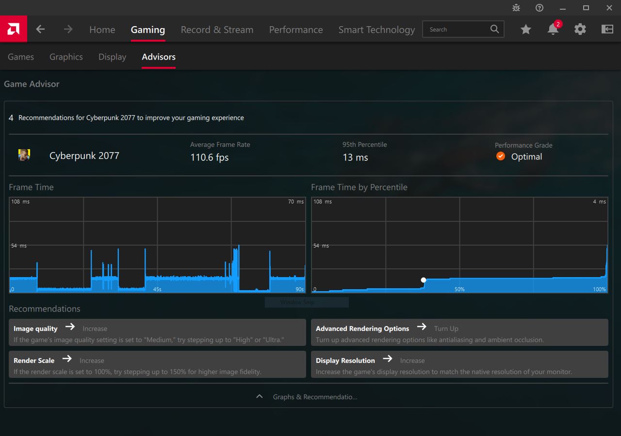Click the Advanced Rendering Options arrow icon
Viewport: 621px width, 436px height.
(x=422, y=327)
